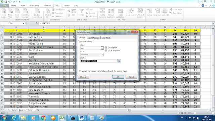Open Connections in ribbon

coord(58,10)
